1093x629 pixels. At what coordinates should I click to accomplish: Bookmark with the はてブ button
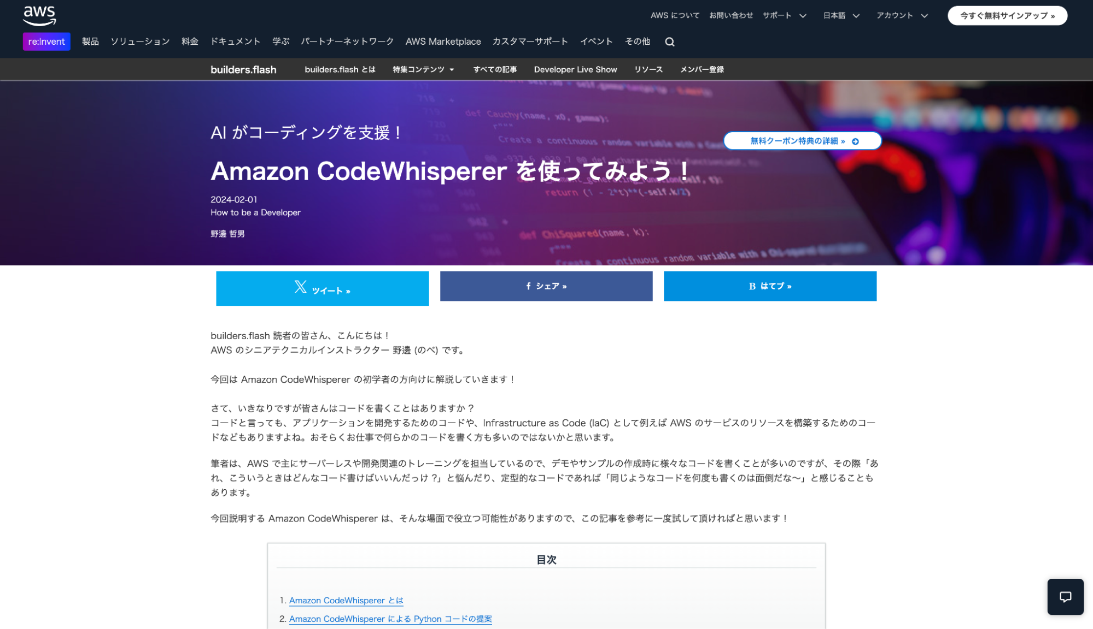[770, 286]
